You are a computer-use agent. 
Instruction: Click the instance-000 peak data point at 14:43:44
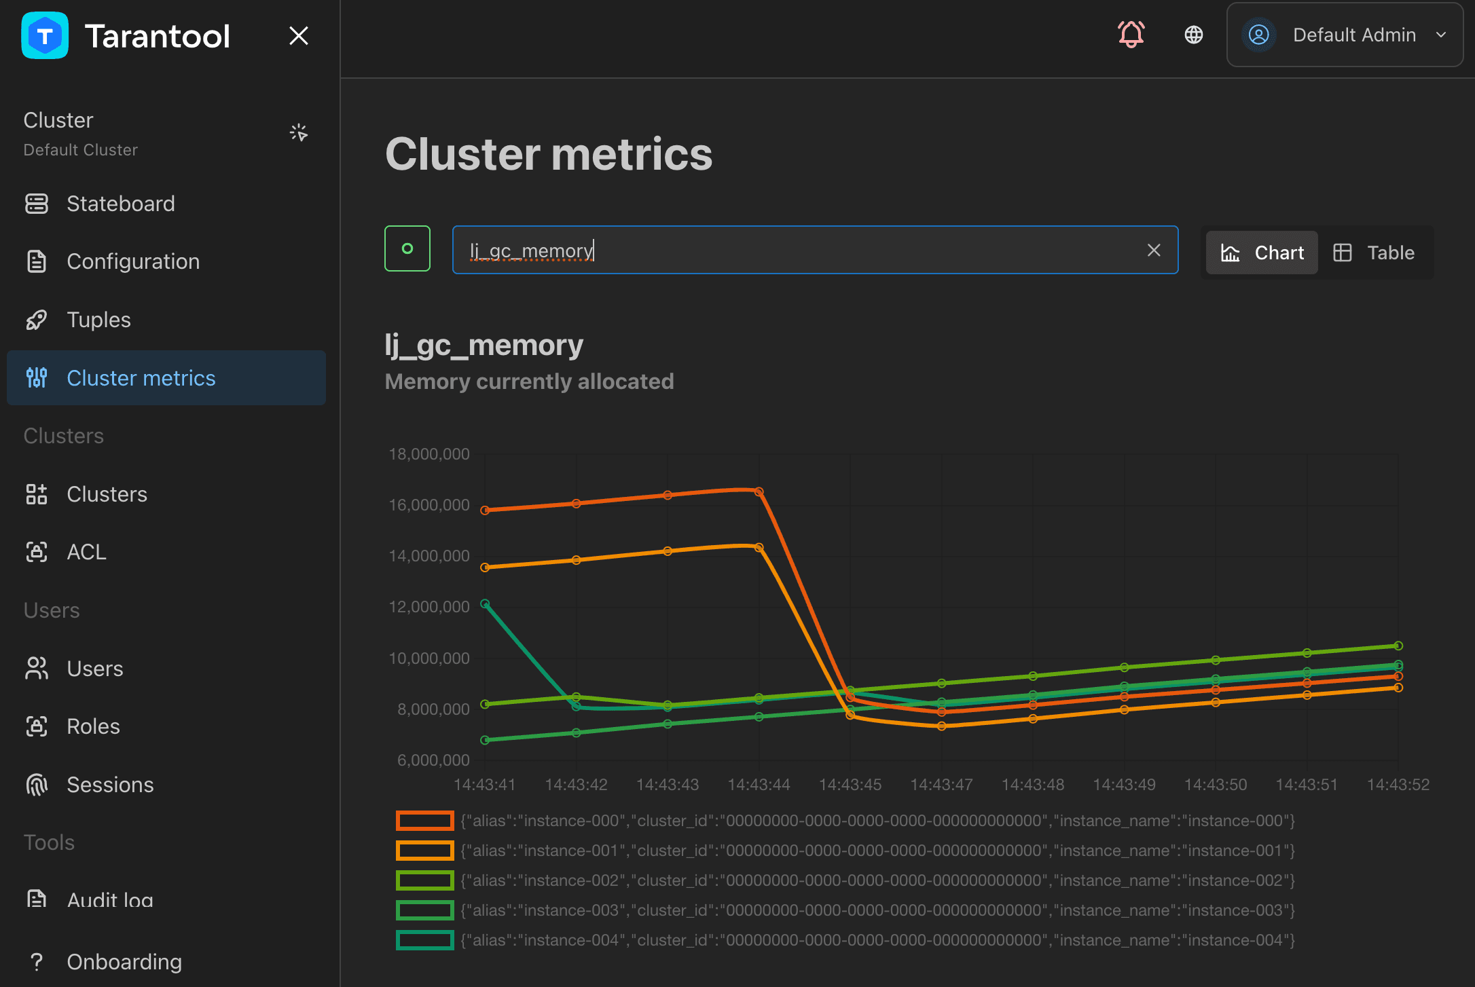(x=759, y=491)
